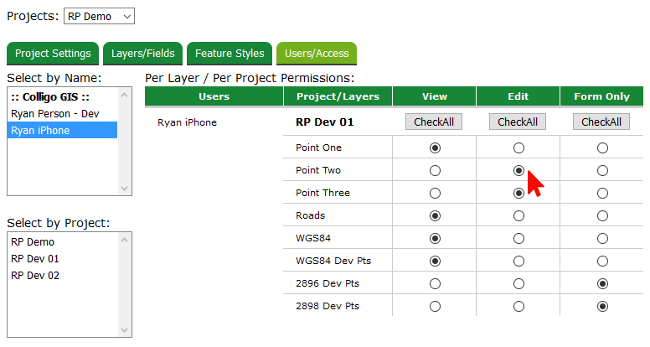The height and width of the screenshot is (347, 650).
Task: Enable Edit permission for Point One
Action: 518,148
